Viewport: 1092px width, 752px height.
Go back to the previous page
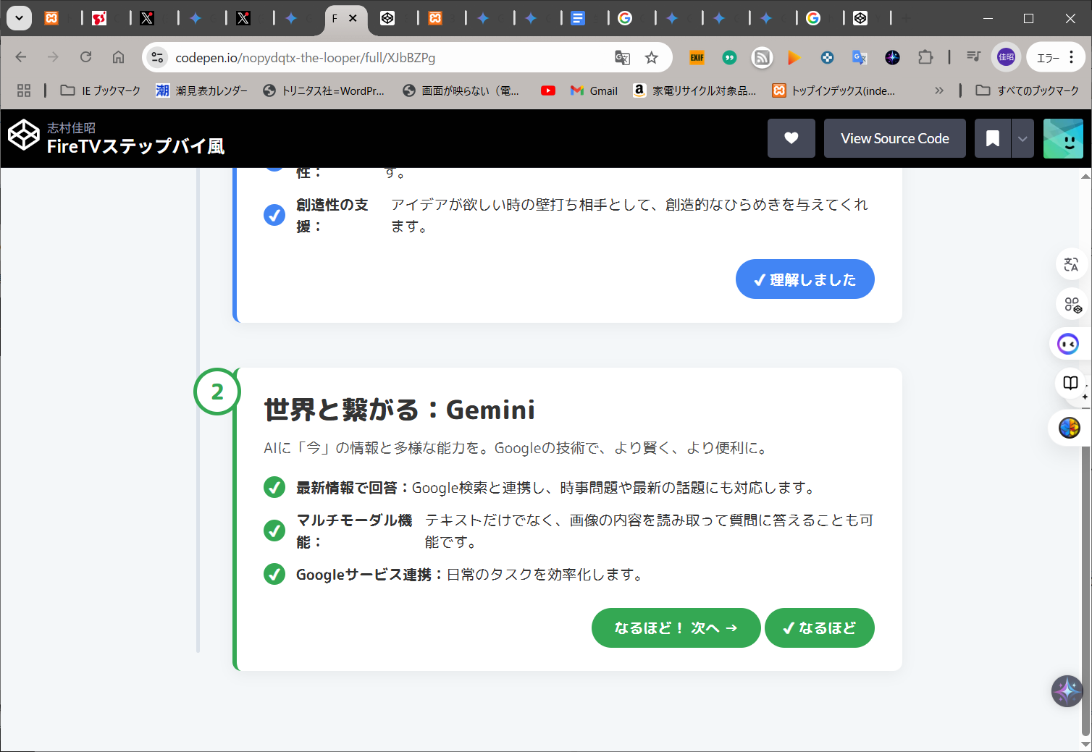(x=21, y=57)
